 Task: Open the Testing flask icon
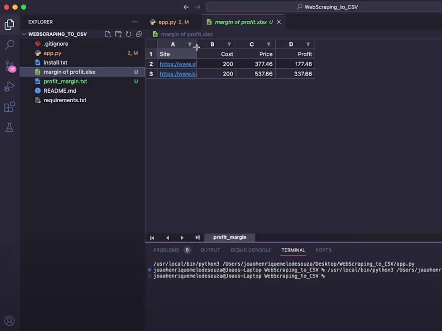pyautogui.click(x=10, y=128)
